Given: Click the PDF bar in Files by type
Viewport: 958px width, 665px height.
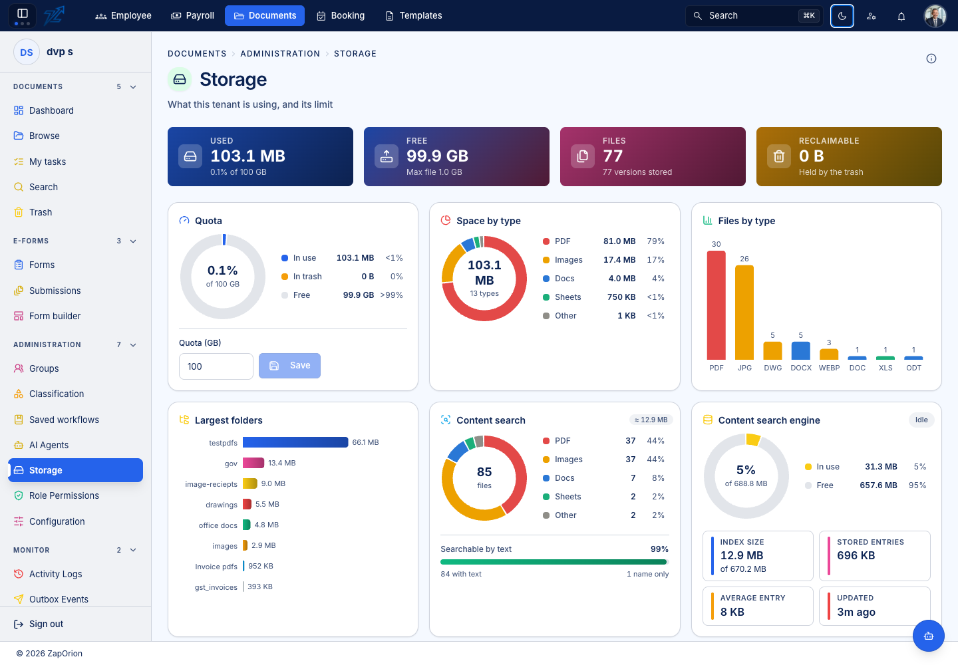Looking at the screenshot, I should point(717,305).
